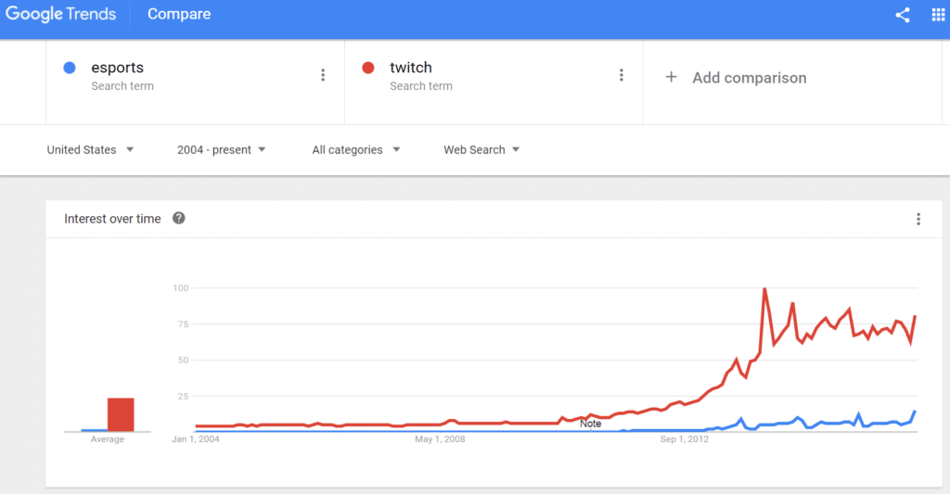Viewport: 950px width, 494px height.
Task: Click the red twitch color dot
Action: click(x=367, y=68)
